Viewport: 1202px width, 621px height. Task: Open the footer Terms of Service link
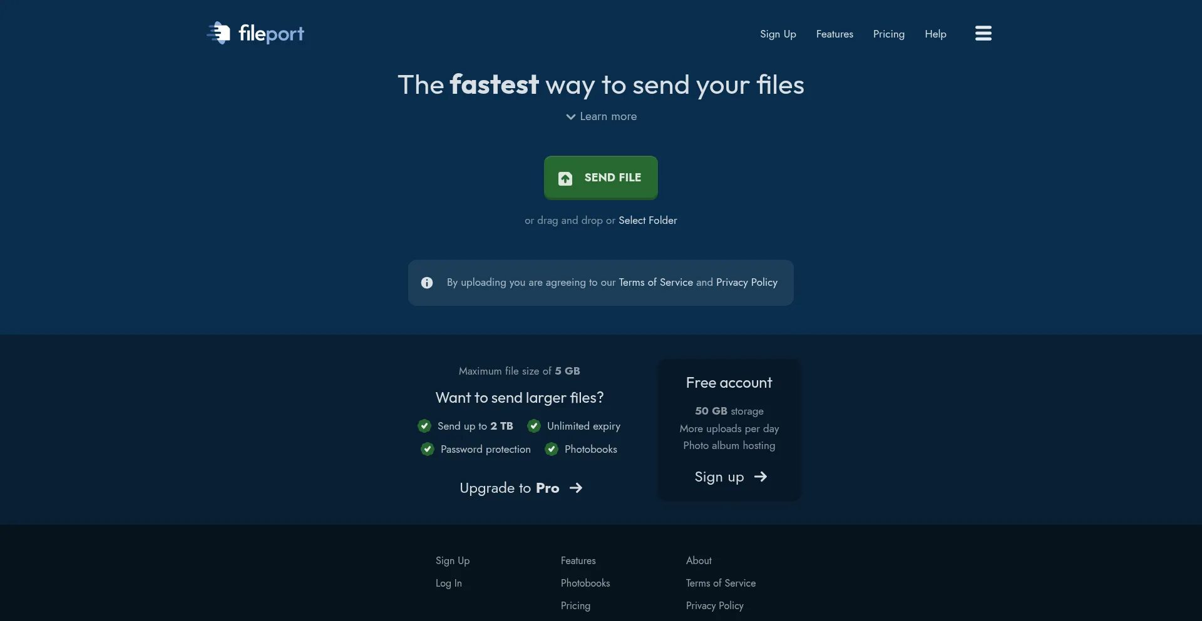coord(721,583)
